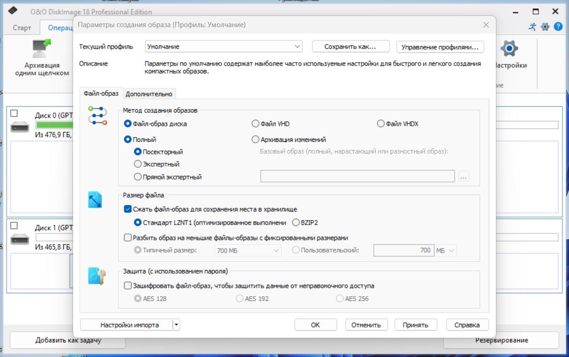
Task: Switch to the Файл-образ tab
Action: pos(101,94)
